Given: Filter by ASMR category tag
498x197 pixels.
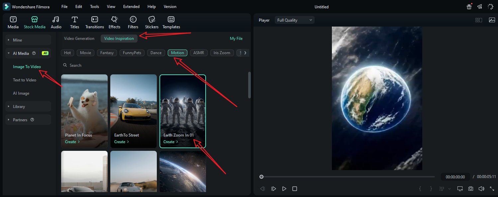Looking at the screenshot, I should [x=199, y=52].
